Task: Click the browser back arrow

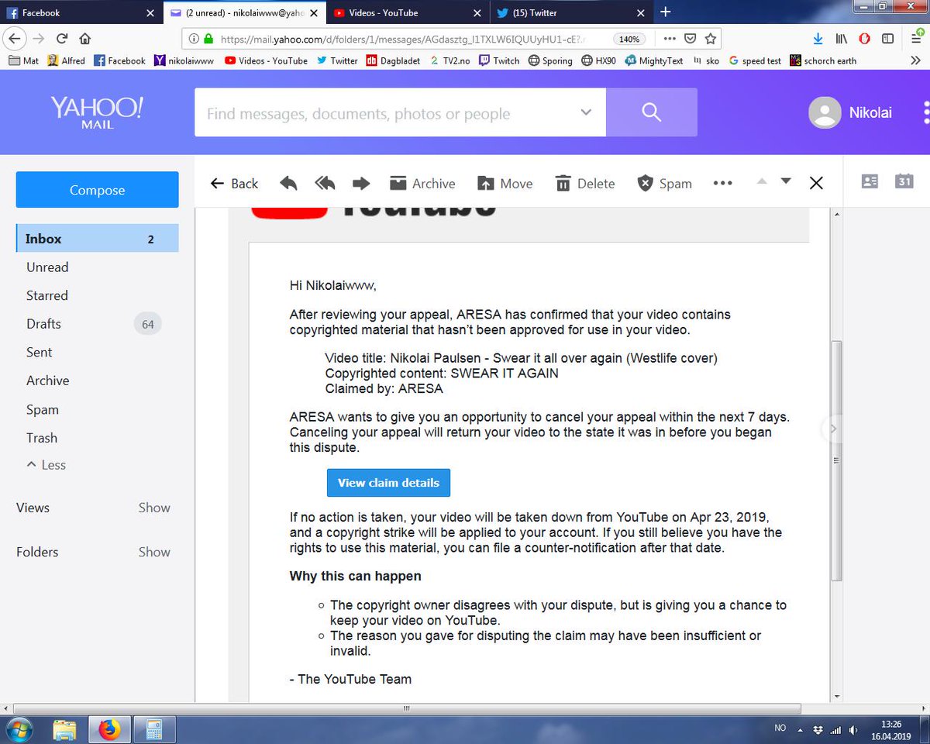Action: pos(15,38)
